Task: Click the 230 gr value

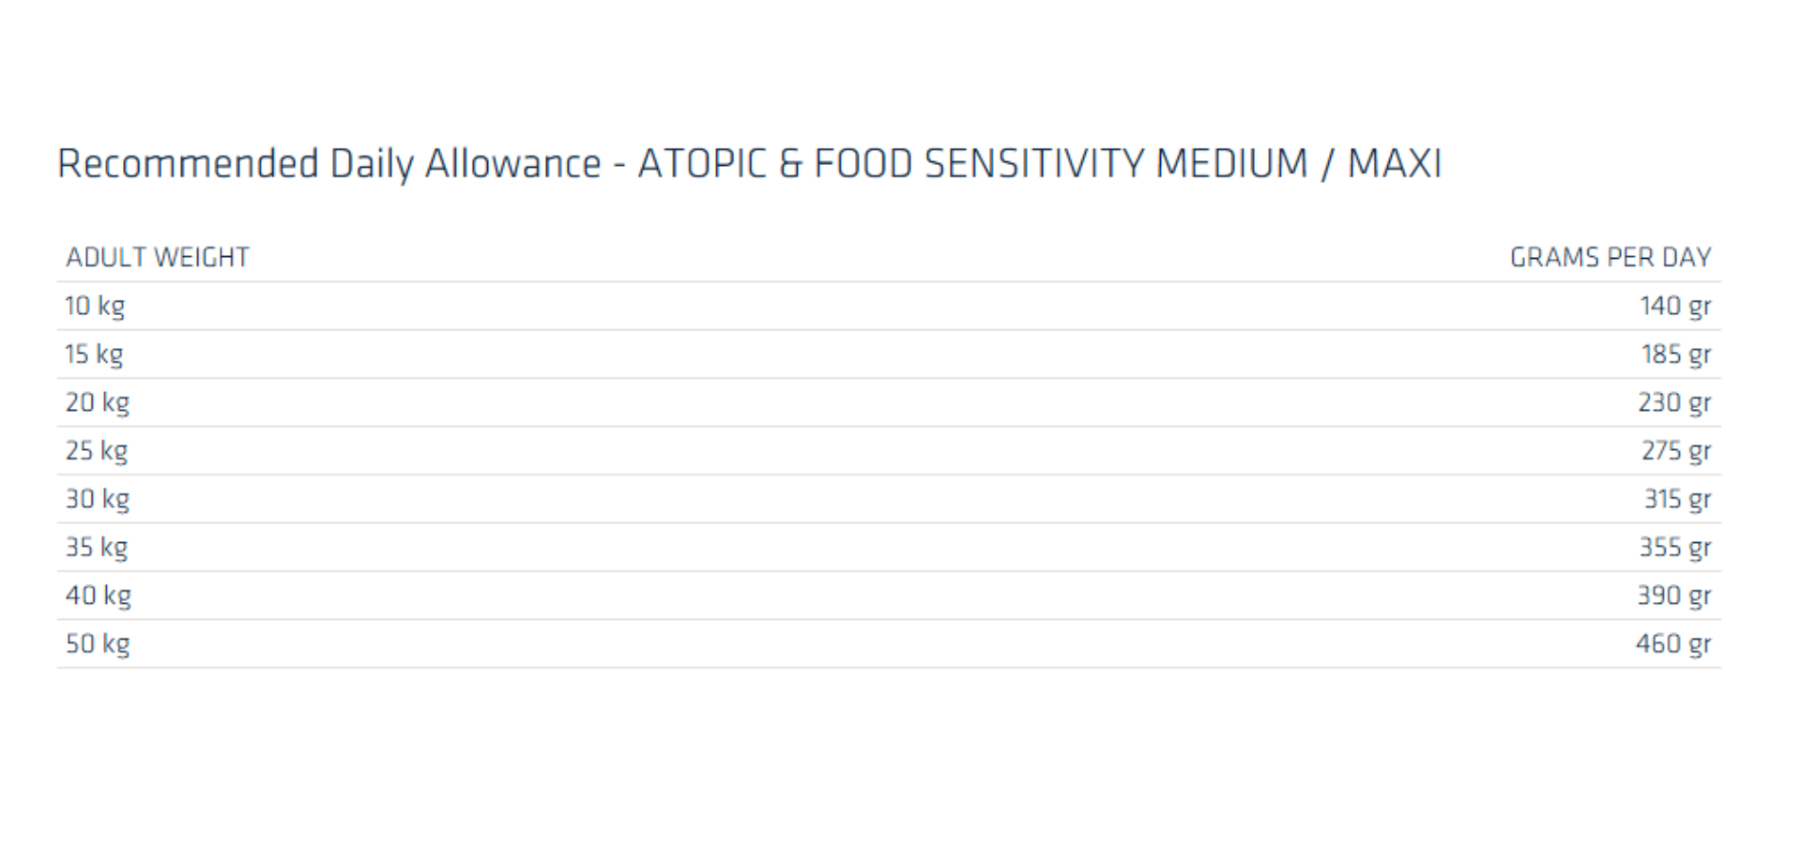Action: [x=1674, y=402]
